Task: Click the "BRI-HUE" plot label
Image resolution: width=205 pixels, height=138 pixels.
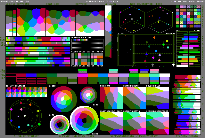Action: click(x=170, y=34)
